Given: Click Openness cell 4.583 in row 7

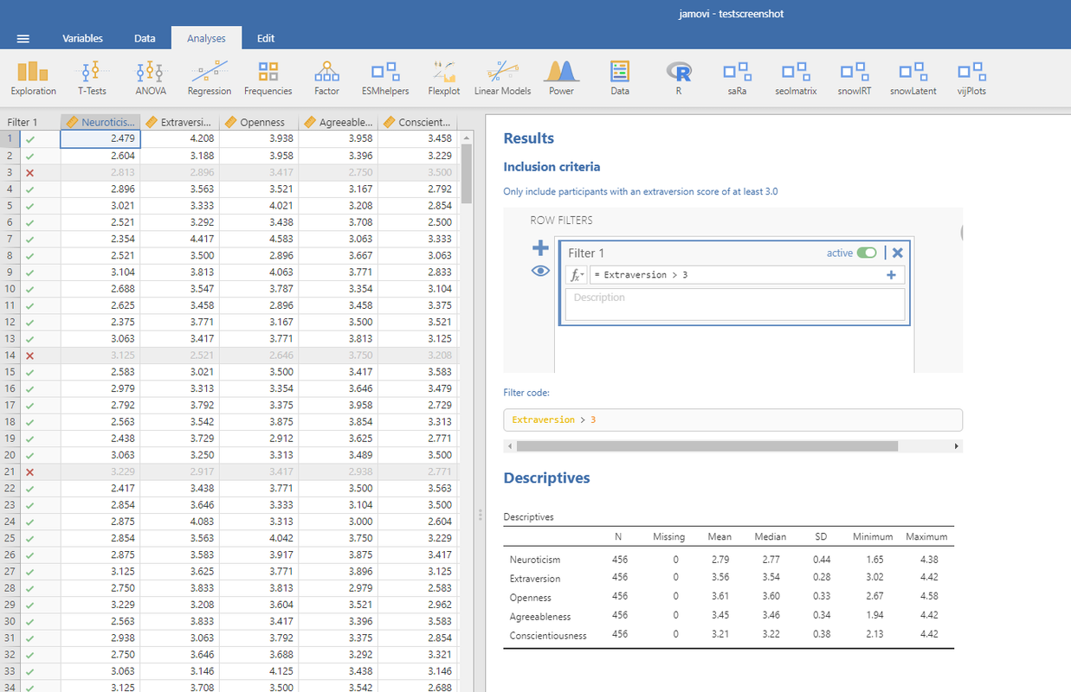Looking at the screenshot, I should [x=259, y=239].
